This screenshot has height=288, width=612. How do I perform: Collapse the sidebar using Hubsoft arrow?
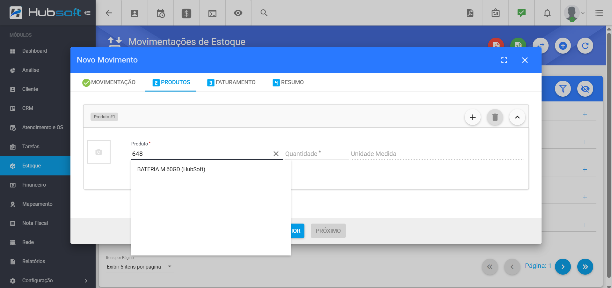pos(87,13)
